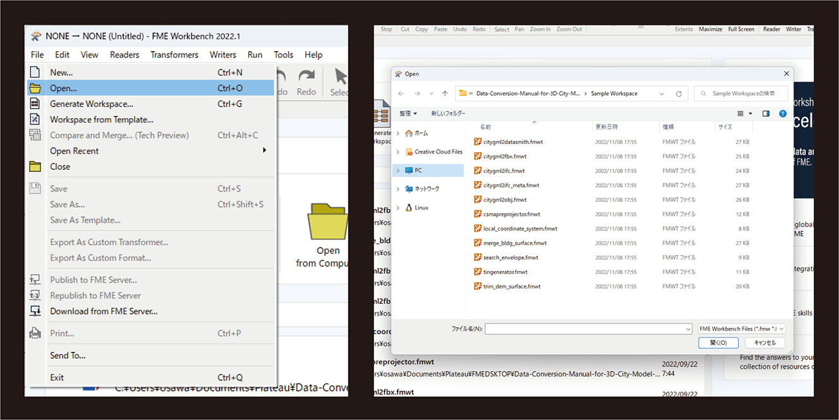Sort by 更新日時 column header
The width and height of the screenshot is (839, 420).
point(607,127)
